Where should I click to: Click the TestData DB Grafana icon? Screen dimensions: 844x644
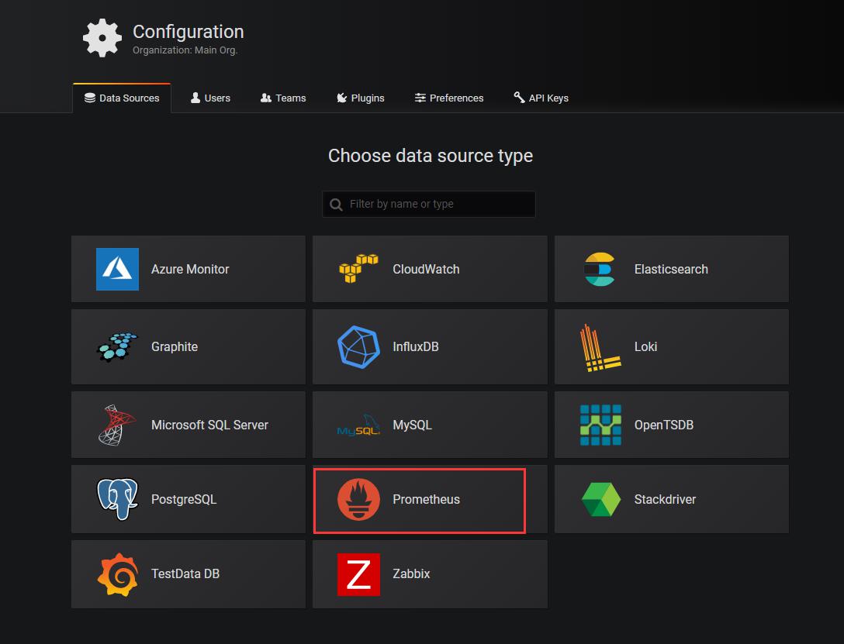tap(117, 574)
